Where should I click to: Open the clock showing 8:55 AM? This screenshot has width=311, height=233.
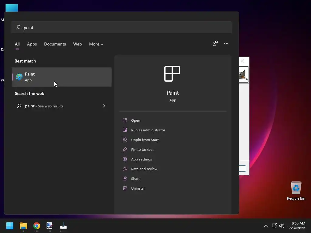(x=297, y=226)
